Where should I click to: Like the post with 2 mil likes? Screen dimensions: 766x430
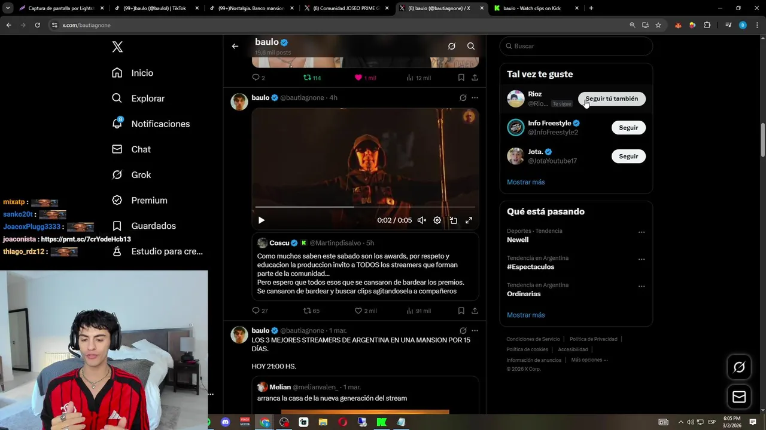pyautogui.click(x=366, y=311)
